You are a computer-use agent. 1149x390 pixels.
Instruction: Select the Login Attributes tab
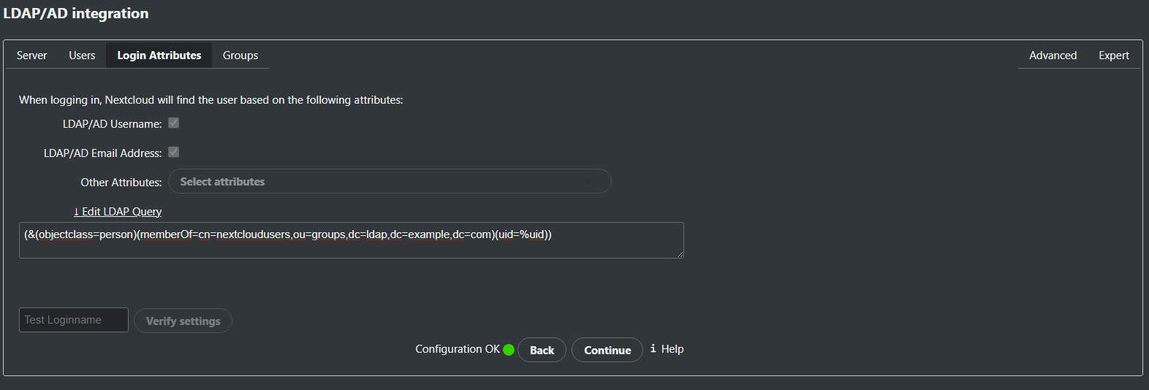[159, 56]
